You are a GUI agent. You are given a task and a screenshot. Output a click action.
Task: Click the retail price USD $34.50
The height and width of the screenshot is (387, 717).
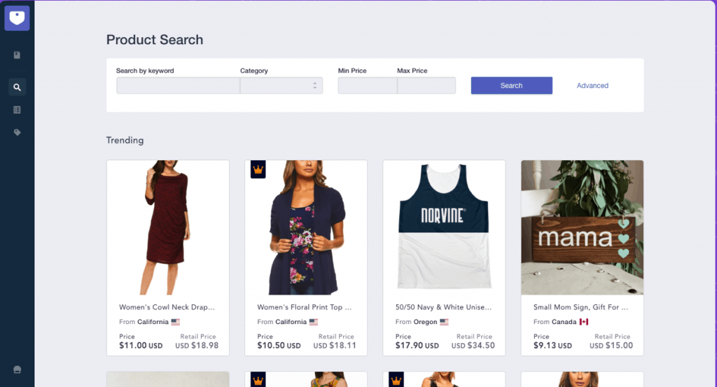click(x=473, y=346)
